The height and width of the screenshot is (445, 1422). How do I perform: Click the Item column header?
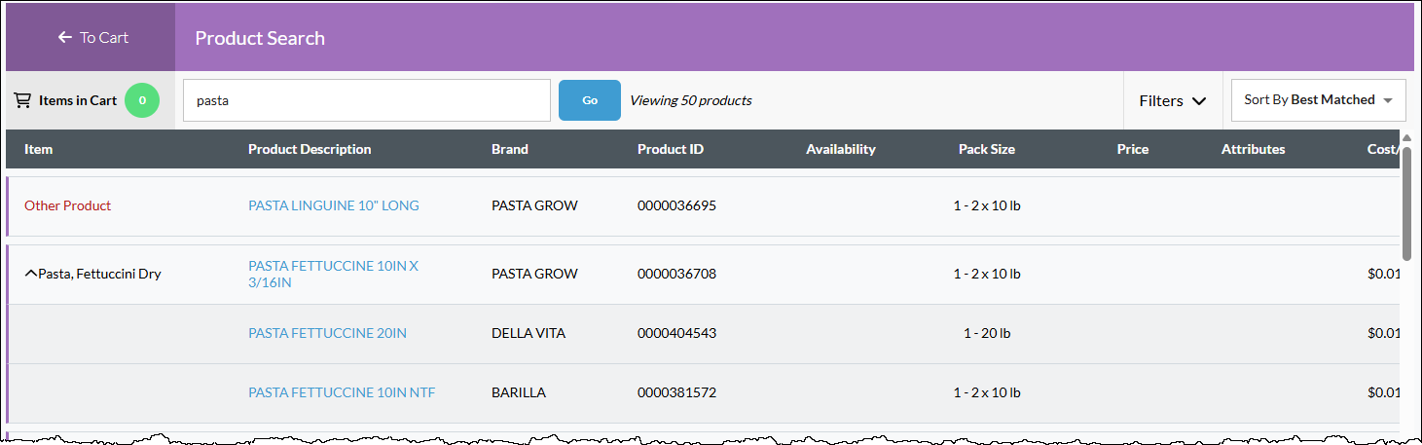tap(39, 149)
